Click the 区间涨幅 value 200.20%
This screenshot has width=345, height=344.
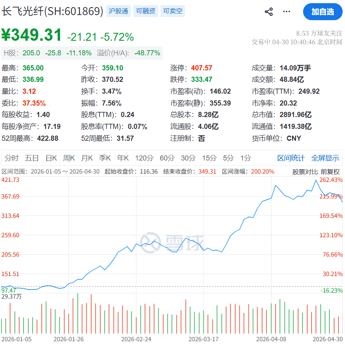pyautogui.click(x=262, y=172)
